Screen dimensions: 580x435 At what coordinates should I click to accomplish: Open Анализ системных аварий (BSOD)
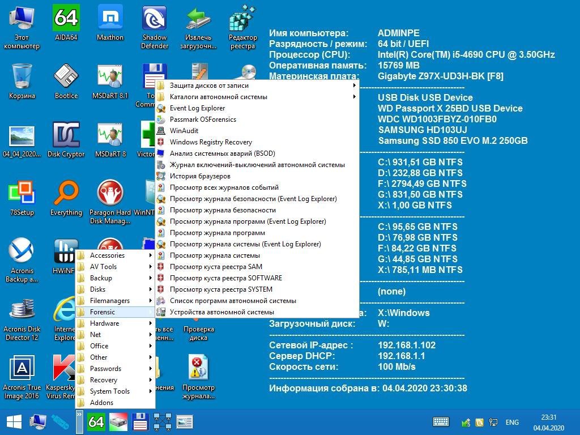point(257,153)
